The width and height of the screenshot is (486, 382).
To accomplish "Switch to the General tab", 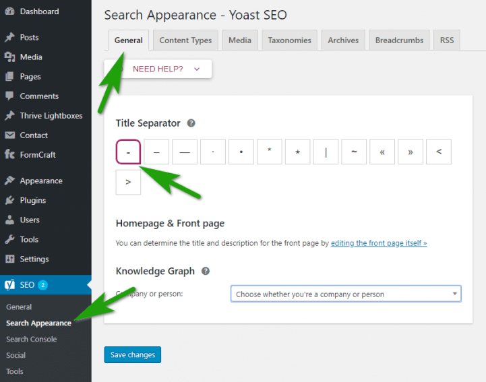I will pyautogui.click(x=128, y=40).
